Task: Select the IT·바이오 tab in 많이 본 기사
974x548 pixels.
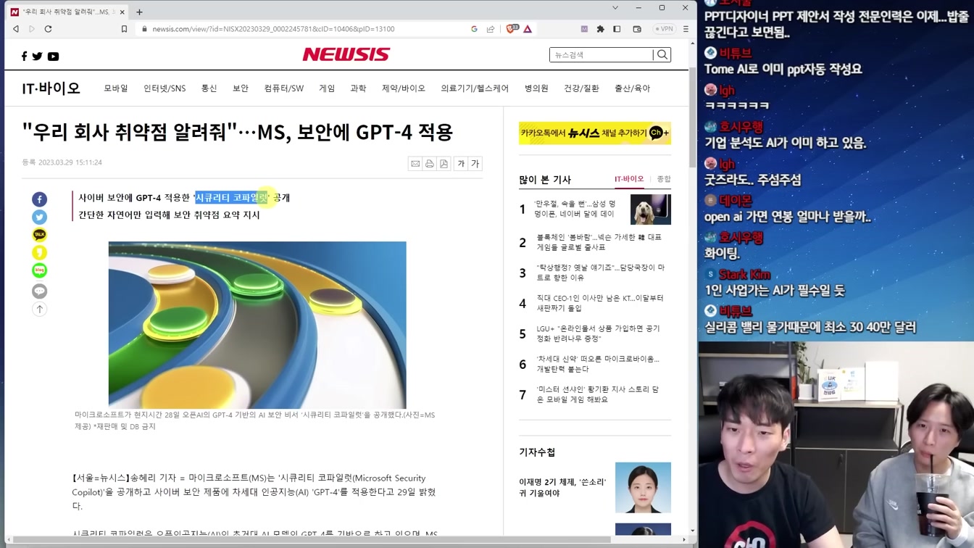Action: pos(629,179)
